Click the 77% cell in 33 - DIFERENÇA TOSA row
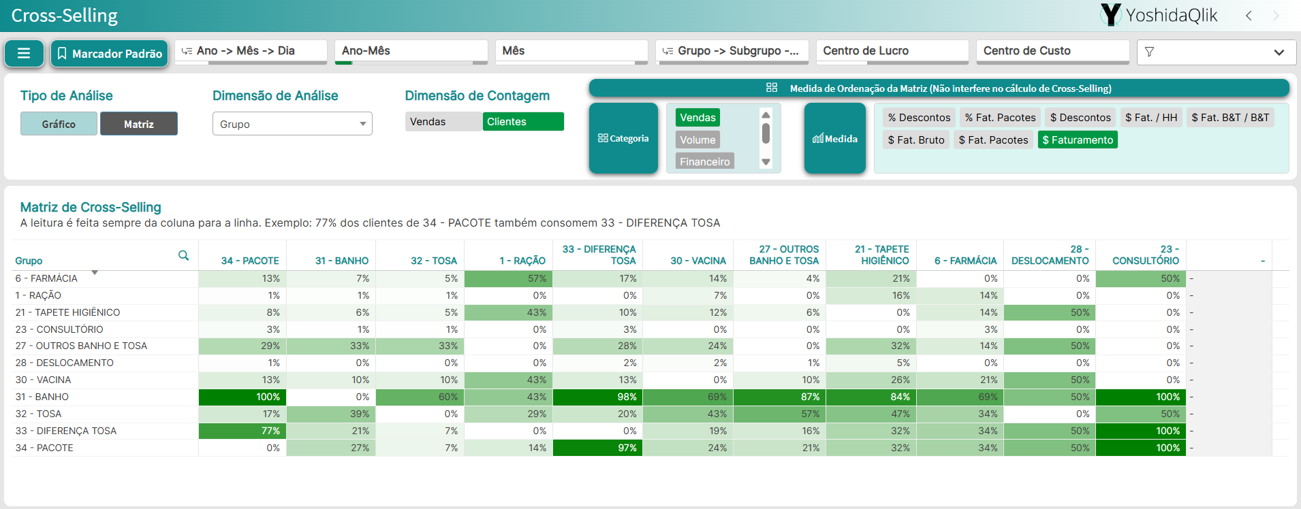 pos(242,431)
